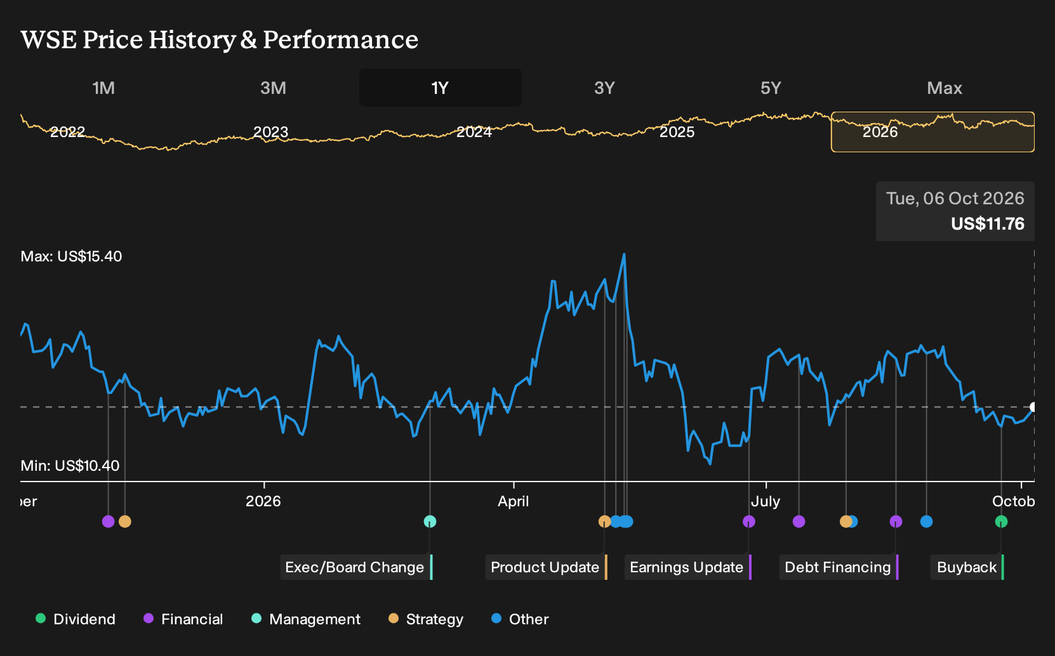The height and width of the screenshot is (656, 1055).
Task: Click the white current-price endpoint dot
Action: click(x=1033, y=407)
